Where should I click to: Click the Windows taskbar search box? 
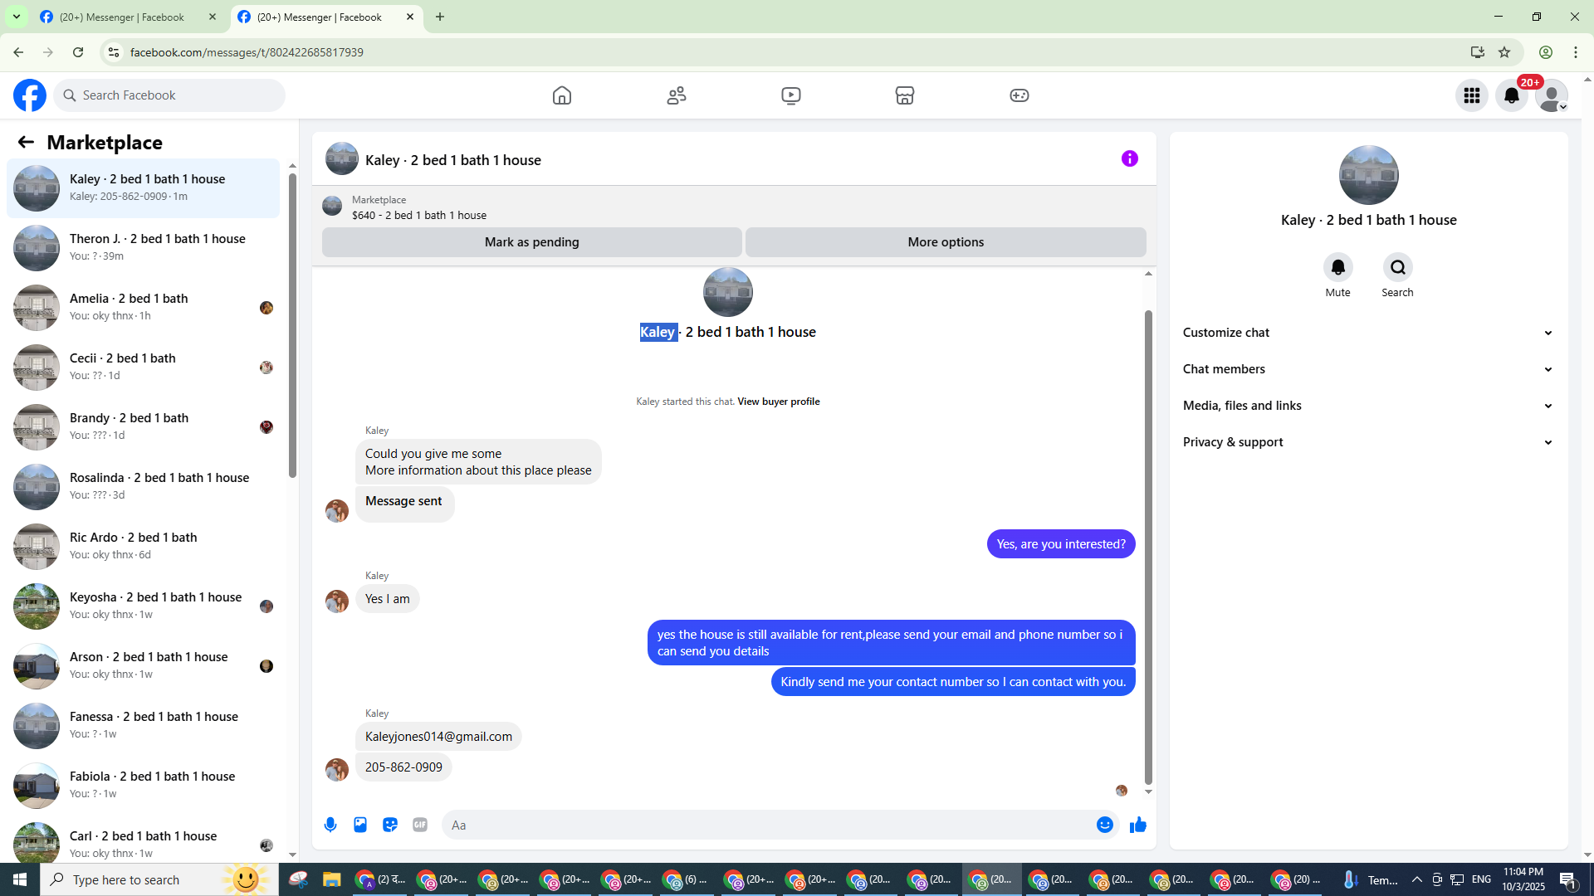click(x=159, y=879)
